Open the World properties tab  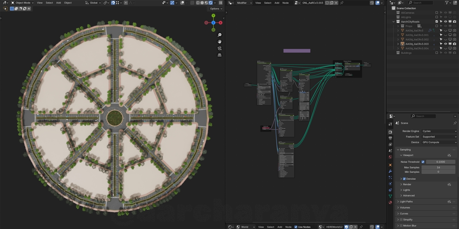pyautogui.click(x=390, y=157)
